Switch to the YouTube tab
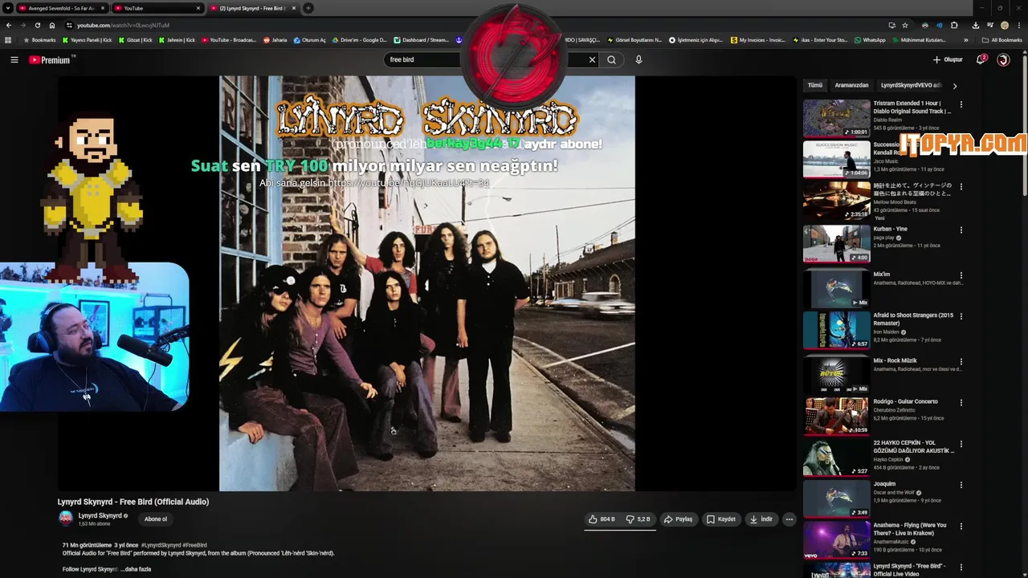This screenshot has height=578, width=1028. [x=157, y=8]
